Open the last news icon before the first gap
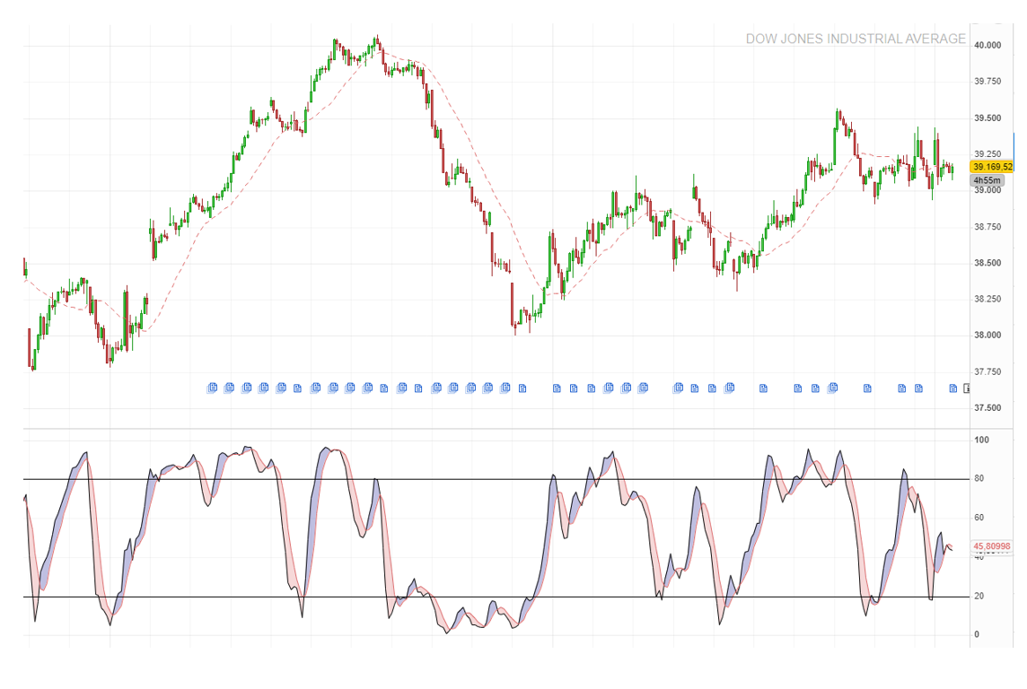 tap(522, 388)
